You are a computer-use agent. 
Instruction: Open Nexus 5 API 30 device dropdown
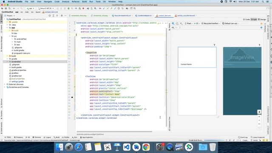coord(46,8)
